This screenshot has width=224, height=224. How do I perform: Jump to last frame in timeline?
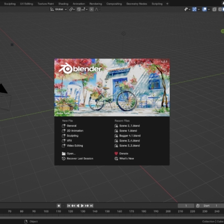click(91, 206)
